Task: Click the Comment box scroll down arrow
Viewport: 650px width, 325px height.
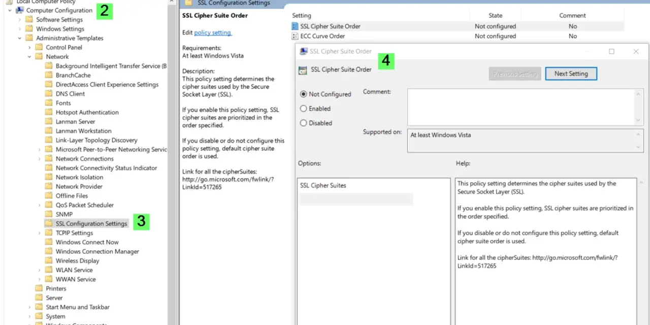Action: point(639,120)
